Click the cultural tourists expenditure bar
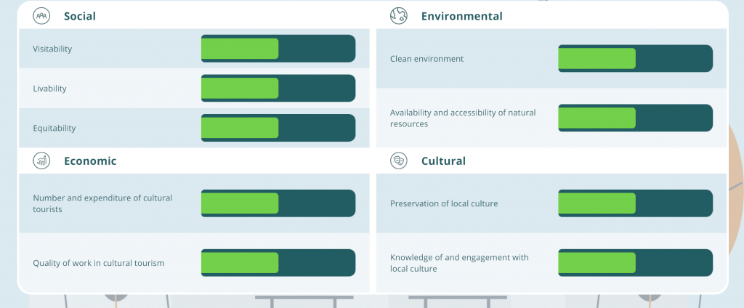 278,203
